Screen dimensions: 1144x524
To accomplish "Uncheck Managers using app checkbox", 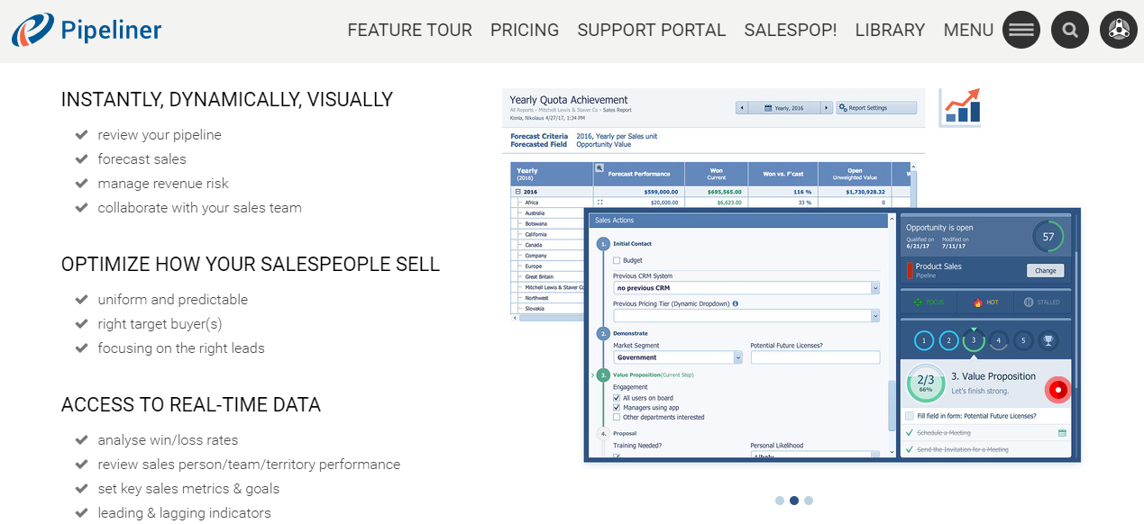I will pos(617,407).
